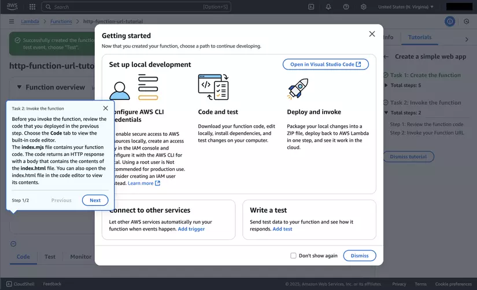Enable the Don't show again checkbox
This screenshot has width=477, height=290.
[293, 256]
